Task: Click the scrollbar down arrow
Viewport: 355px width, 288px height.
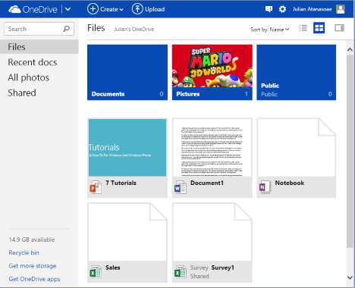Action: [x=350, y=277]
